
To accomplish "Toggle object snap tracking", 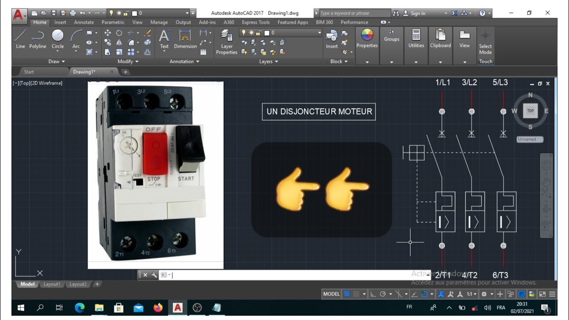I will (414, 294).
